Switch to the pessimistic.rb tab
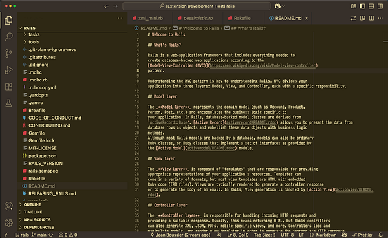The width and height of the screenshot is (388, 238). click(198, 18)
